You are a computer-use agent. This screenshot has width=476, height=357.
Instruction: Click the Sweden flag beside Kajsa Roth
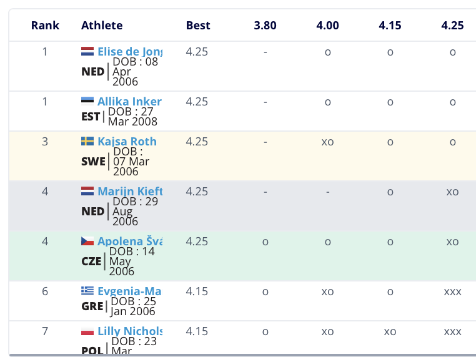click(87, 142)
